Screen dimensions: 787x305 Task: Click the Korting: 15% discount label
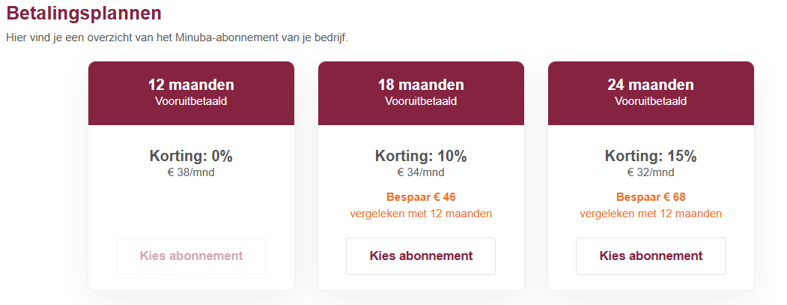pyautogui.click(x=651, y=157)
